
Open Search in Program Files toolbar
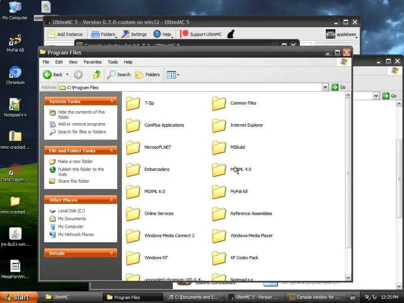(x=118, y=75)
